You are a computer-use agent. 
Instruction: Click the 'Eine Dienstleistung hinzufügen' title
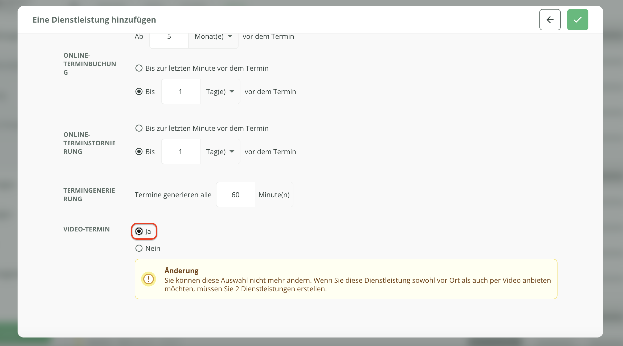pos(94,20)
